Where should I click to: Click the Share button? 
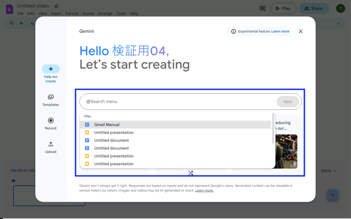[314, 8]
